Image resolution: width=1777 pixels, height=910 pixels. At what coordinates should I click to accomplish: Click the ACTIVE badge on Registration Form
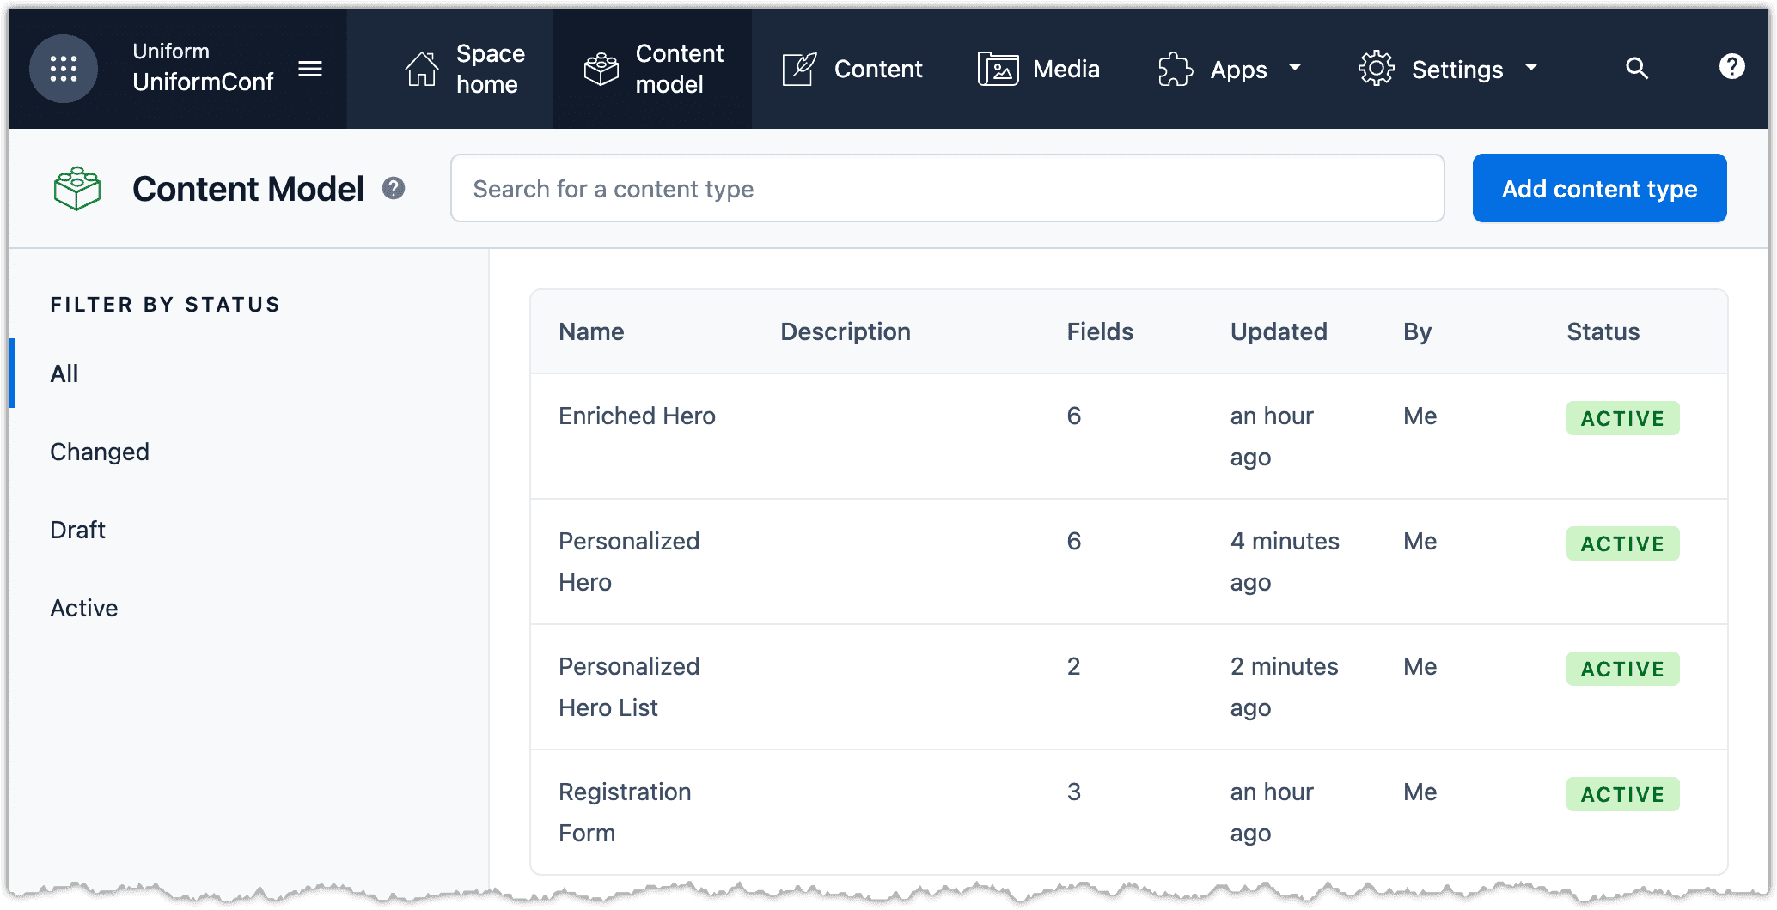(x=1622, y=794)
